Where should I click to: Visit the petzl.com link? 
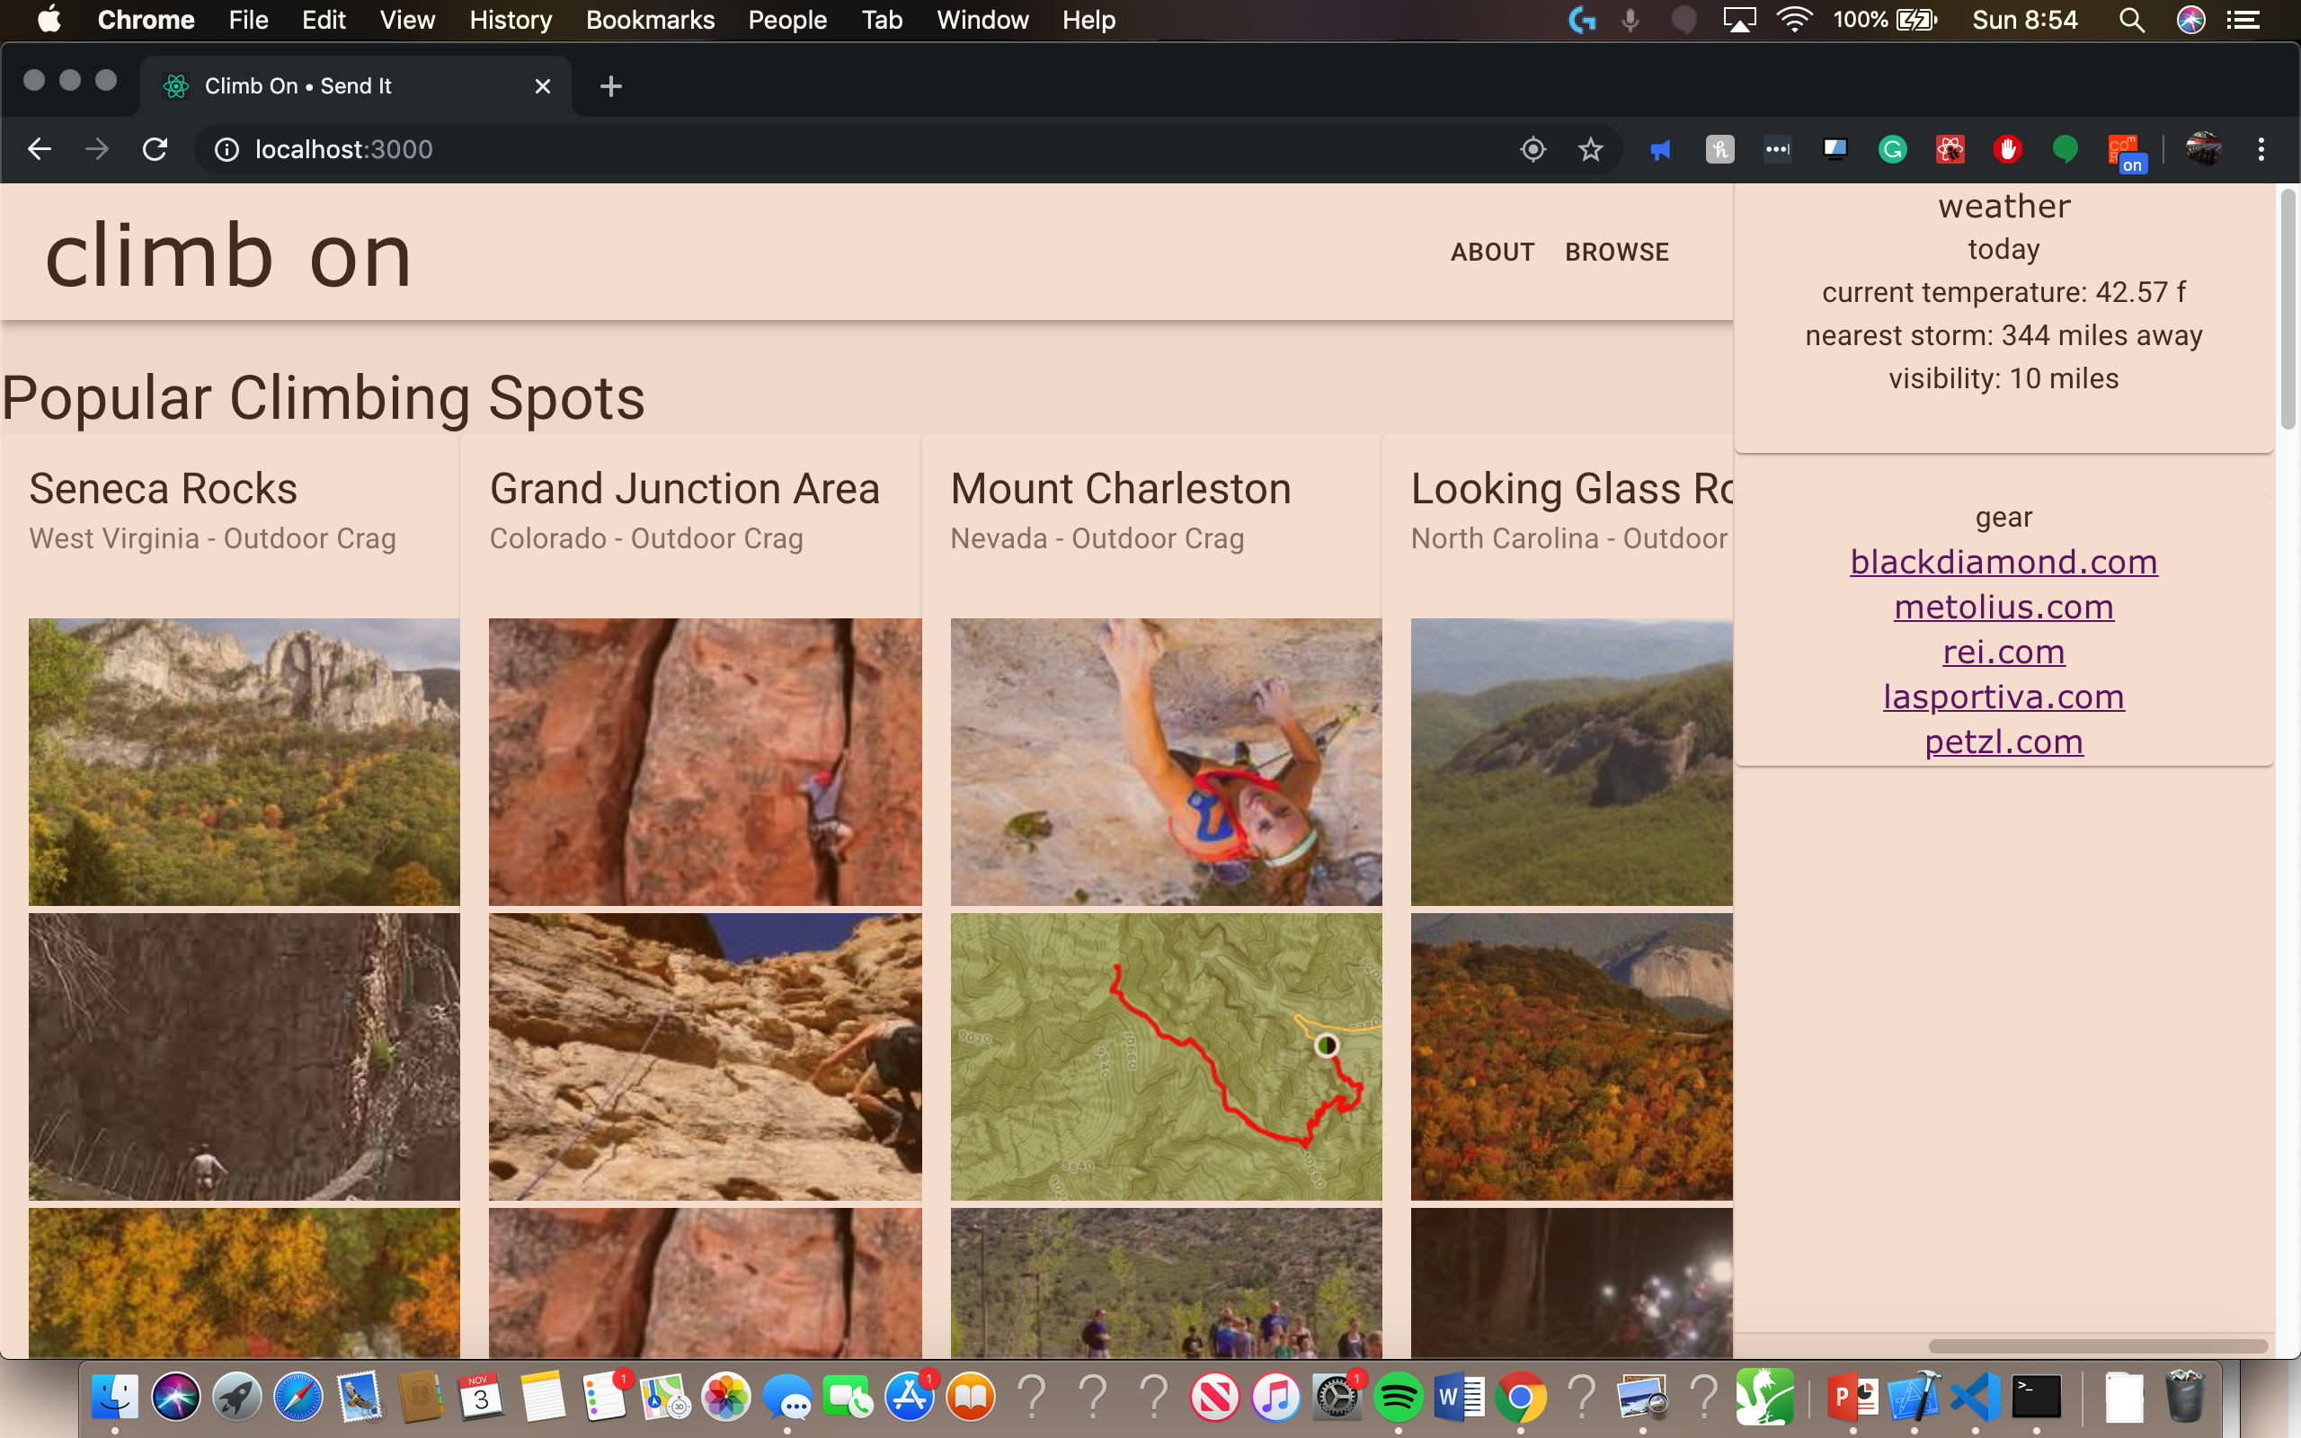coord(2003,741)
